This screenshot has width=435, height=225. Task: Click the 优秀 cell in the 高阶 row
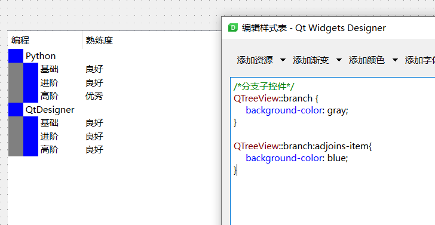[x=94, y=96]
